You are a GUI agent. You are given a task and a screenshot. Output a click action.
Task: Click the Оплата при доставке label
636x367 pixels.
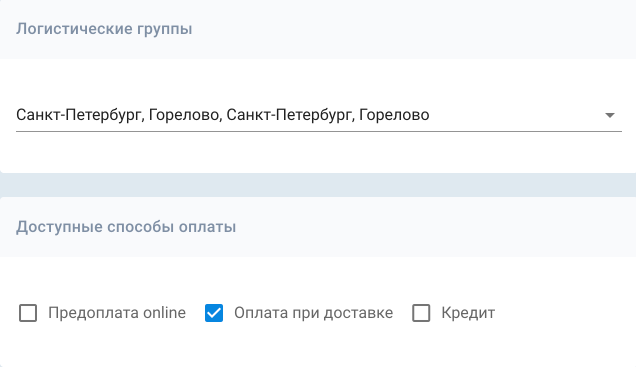click(x=313, y=313)
